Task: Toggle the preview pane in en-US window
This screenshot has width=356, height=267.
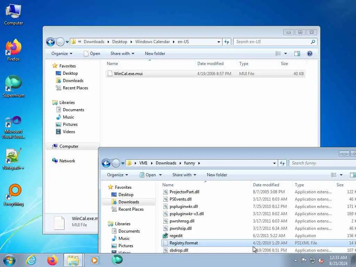Action: click(x=297, y=54)
